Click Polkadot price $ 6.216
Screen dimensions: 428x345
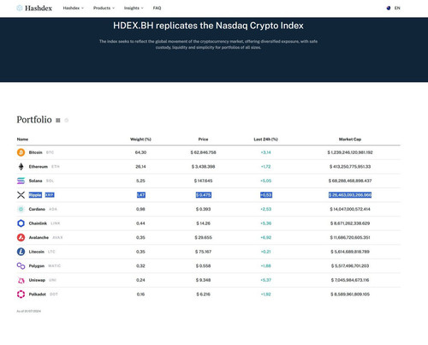tap(203, 294)
